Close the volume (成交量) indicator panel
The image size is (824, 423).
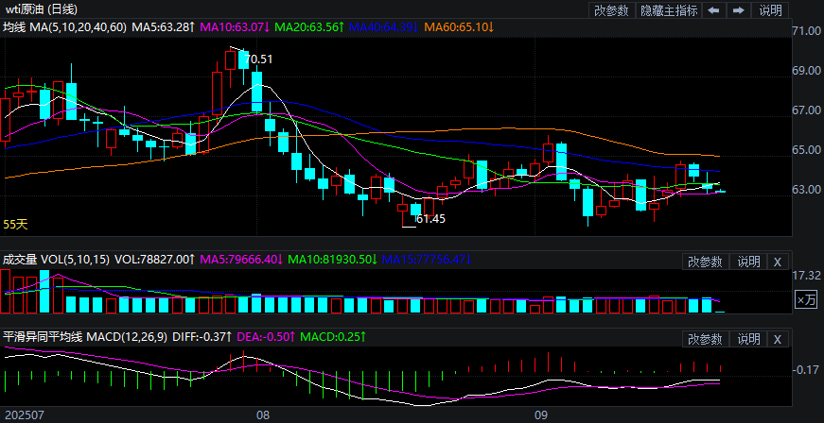(x=777, y=262)
